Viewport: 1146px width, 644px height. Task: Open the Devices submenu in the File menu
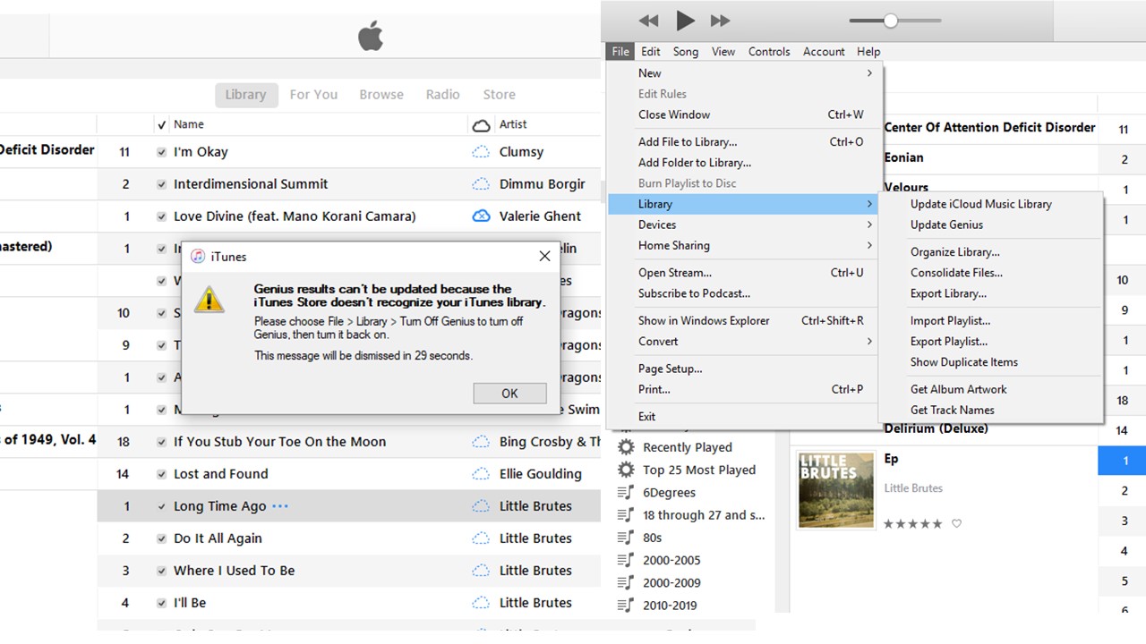tap(745, 225)
